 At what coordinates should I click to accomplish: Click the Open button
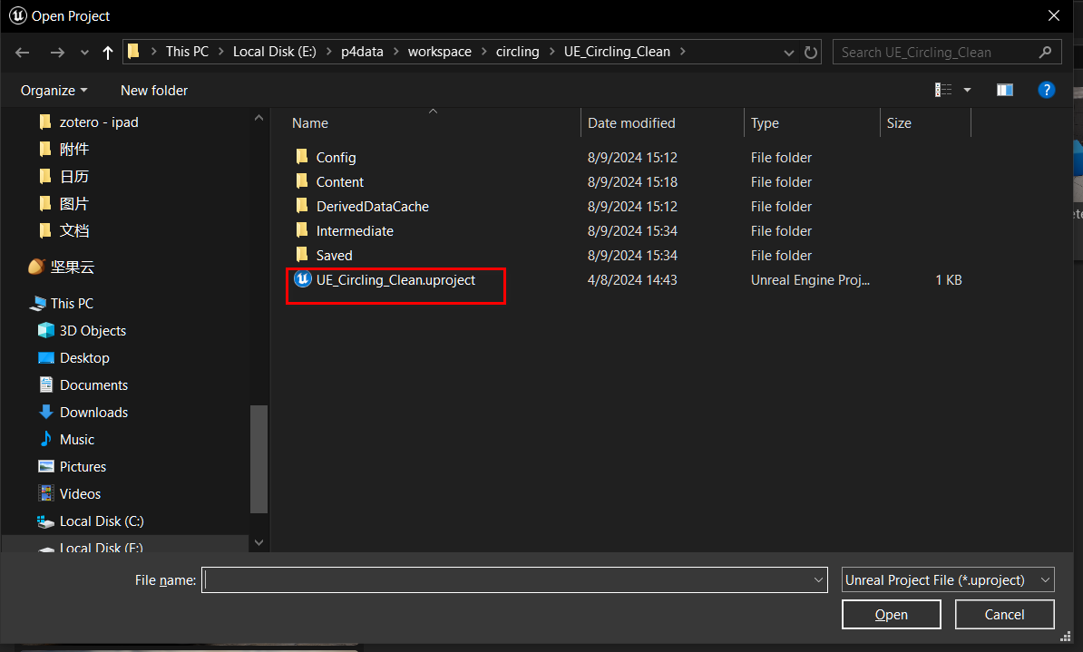[x=891, y=614]
